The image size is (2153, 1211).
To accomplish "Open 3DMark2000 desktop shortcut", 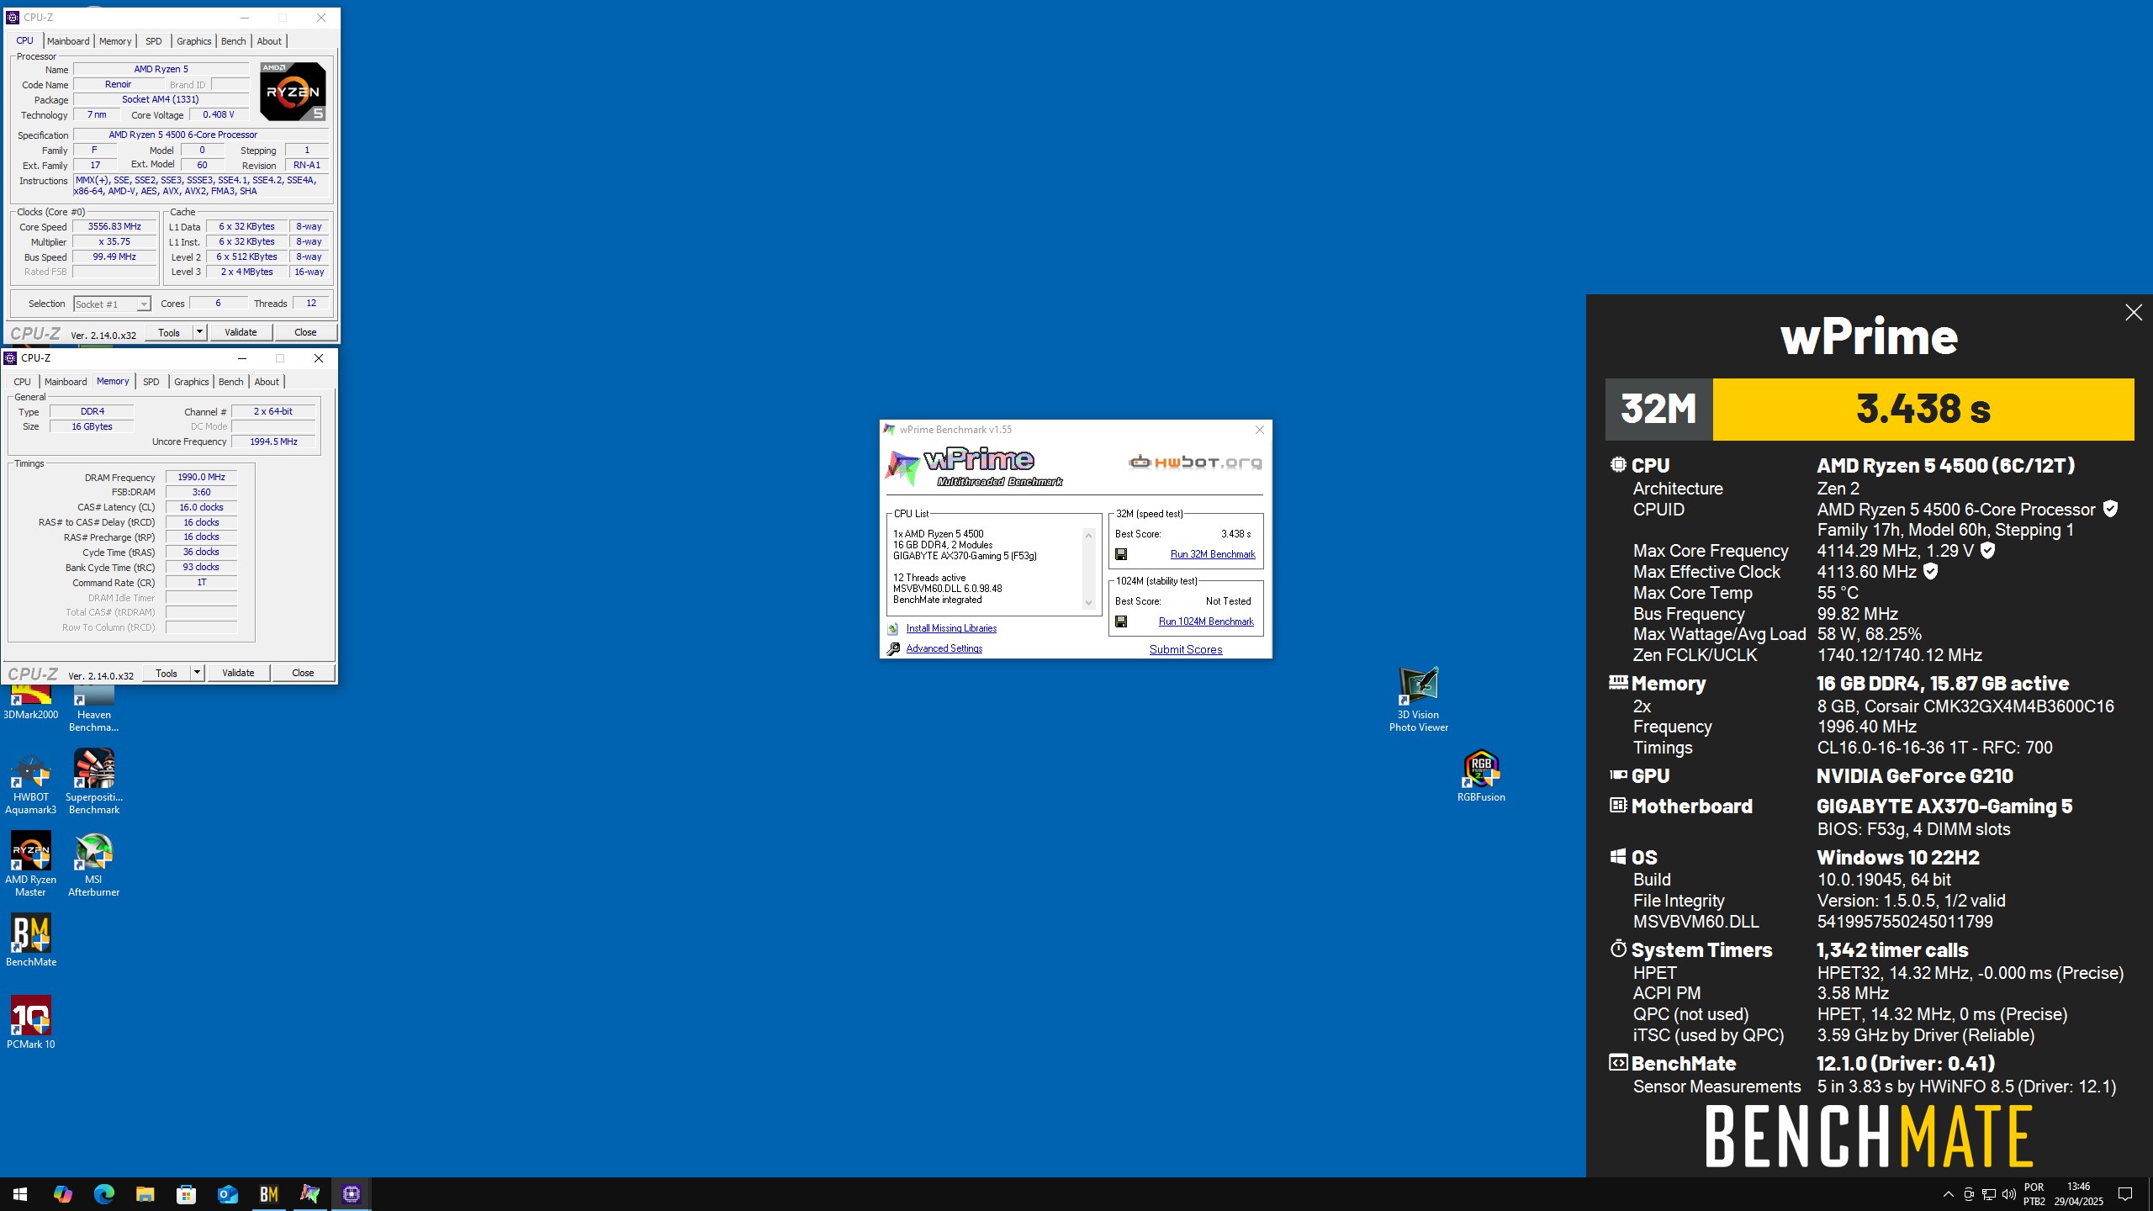I will (x=30, y=703).
